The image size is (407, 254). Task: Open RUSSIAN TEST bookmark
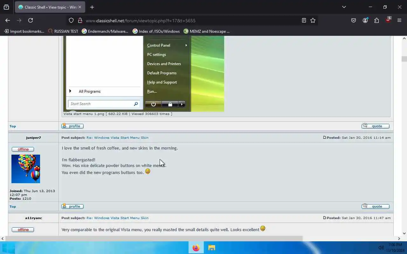click(63, 31)
